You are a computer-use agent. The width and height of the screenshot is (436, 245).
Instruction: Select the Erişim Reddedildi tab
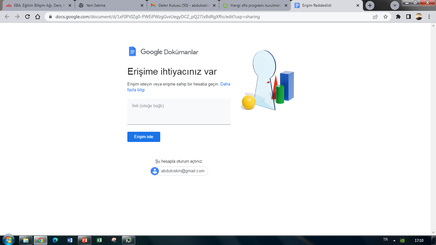point(327,5)
